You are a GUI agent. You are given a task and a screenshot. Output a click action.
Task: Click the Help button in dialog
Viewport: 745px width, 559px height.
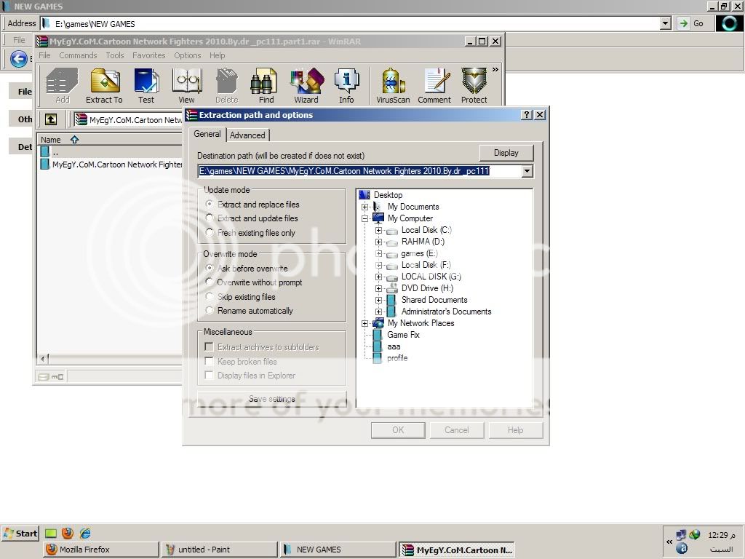pyautogui.click(x=516, y=429)
